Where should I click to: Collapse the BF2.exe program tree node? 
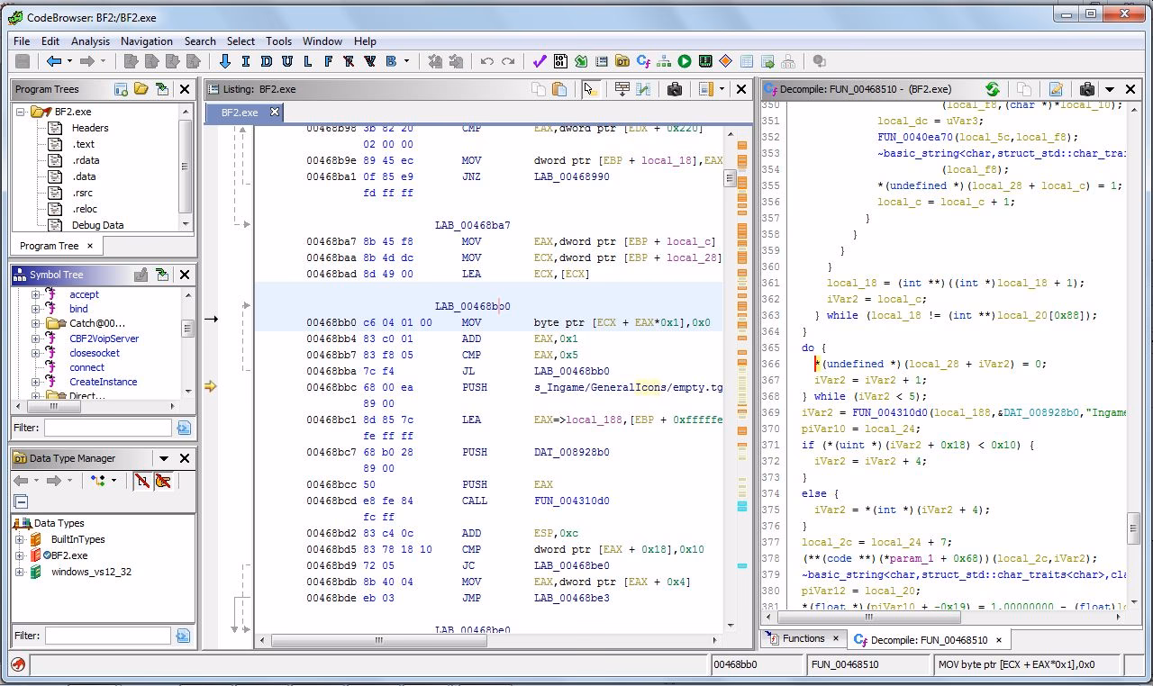tap(20, 112)
